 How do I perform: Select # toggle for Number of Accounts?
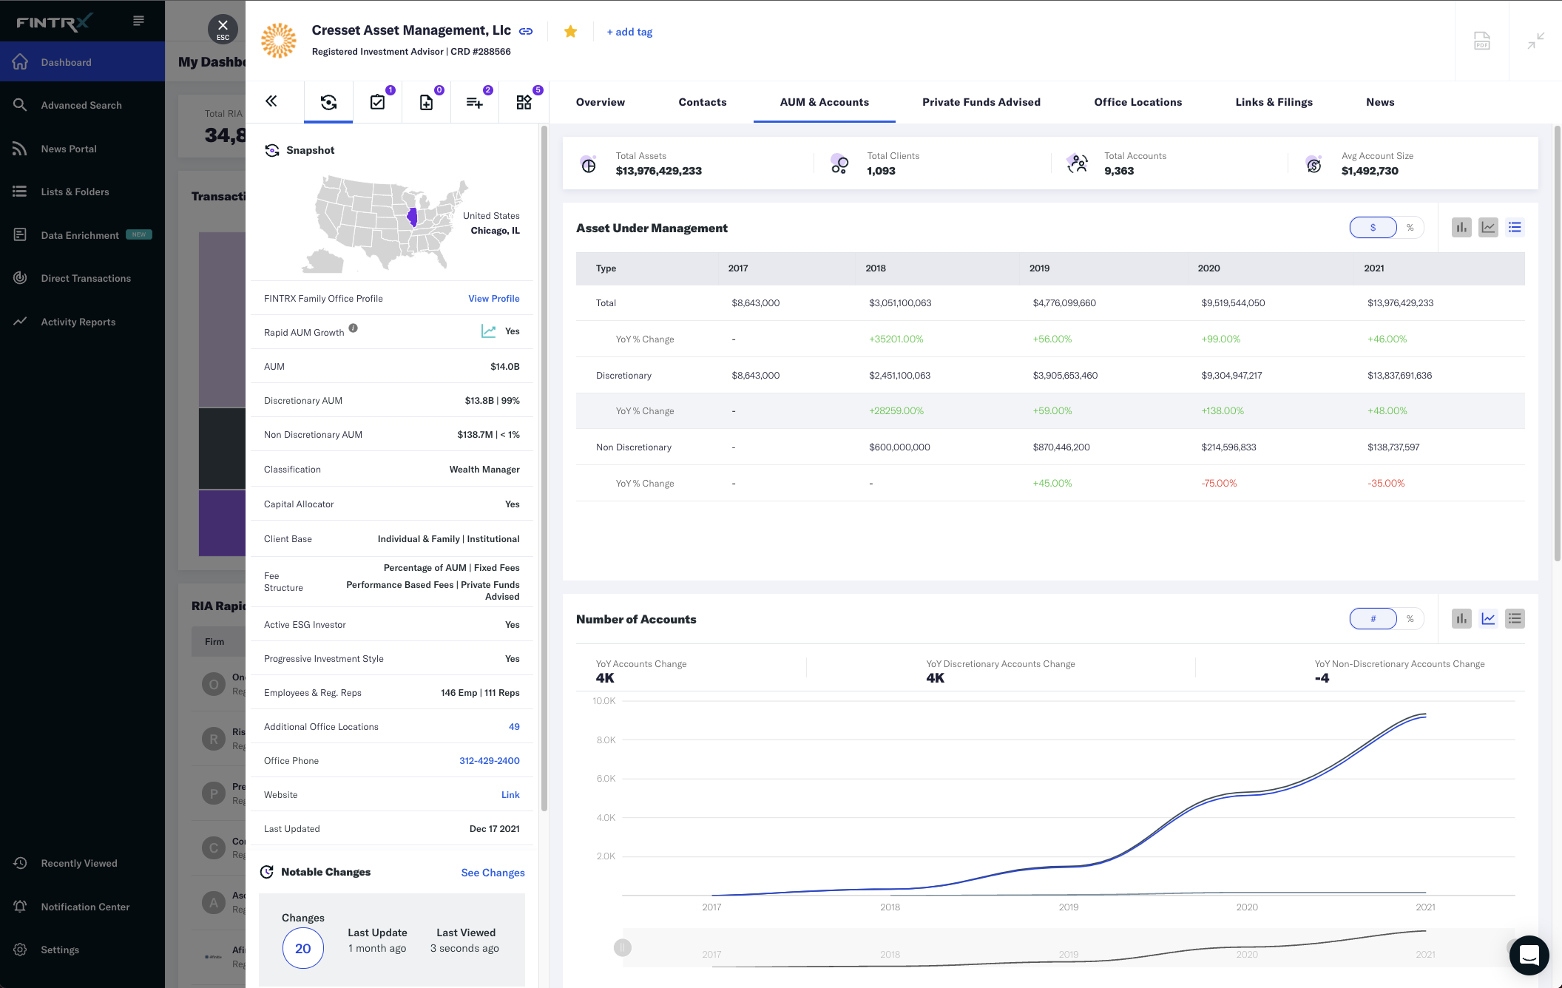(1373, 619)
